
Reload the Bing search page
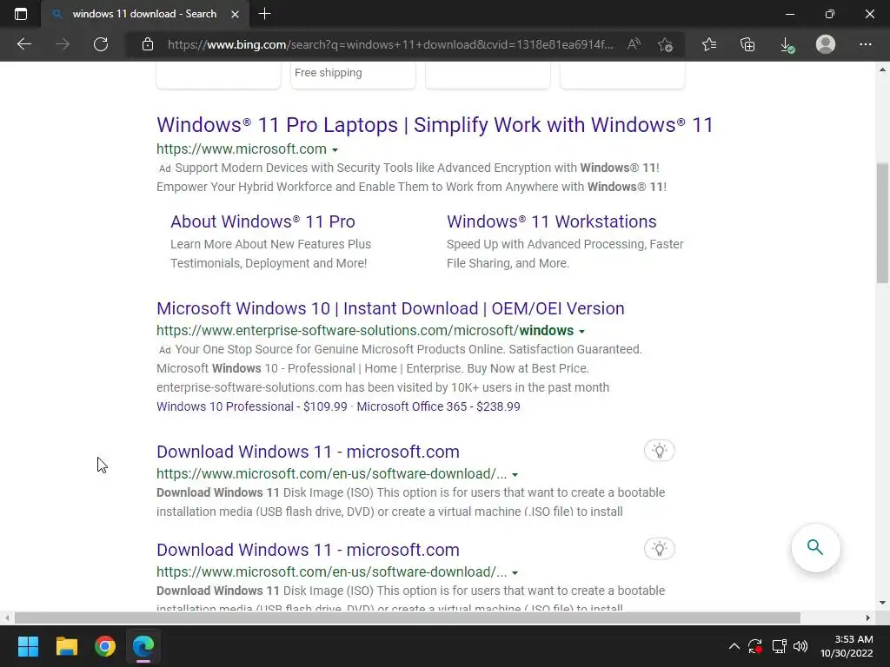click(x=101, y=44)
